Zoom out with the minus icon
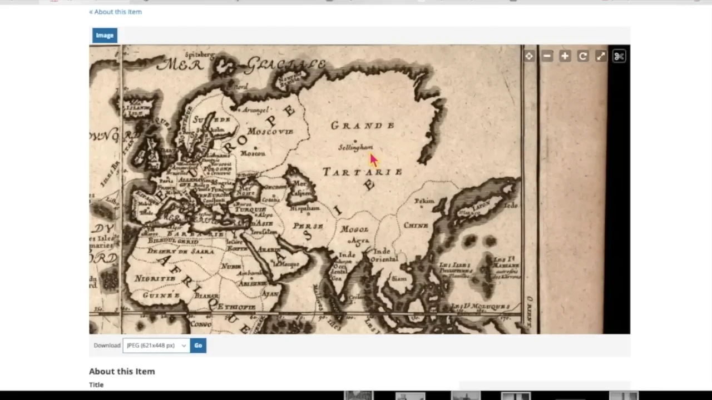This screenshot has width=712, height=400. pyautogui.click(x=547, y=56)
